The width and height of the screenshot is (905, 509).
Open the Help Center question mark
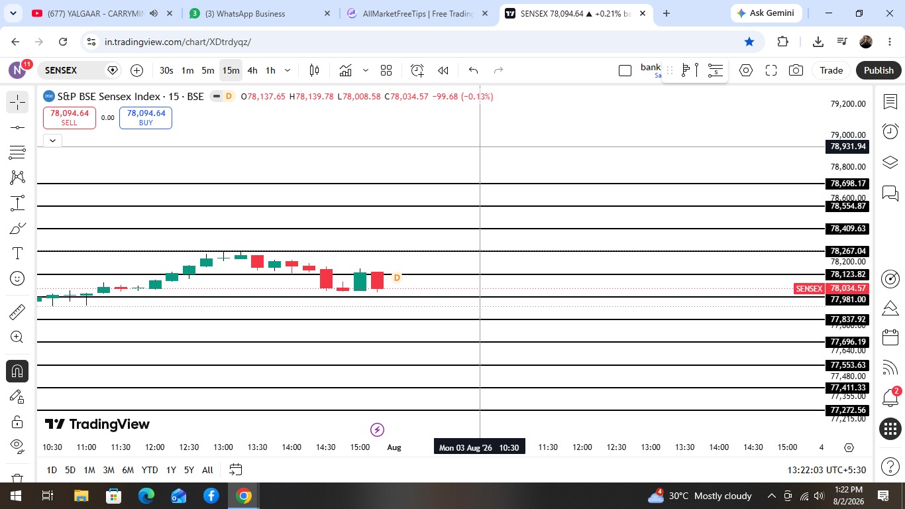click(x=890, y=467)
